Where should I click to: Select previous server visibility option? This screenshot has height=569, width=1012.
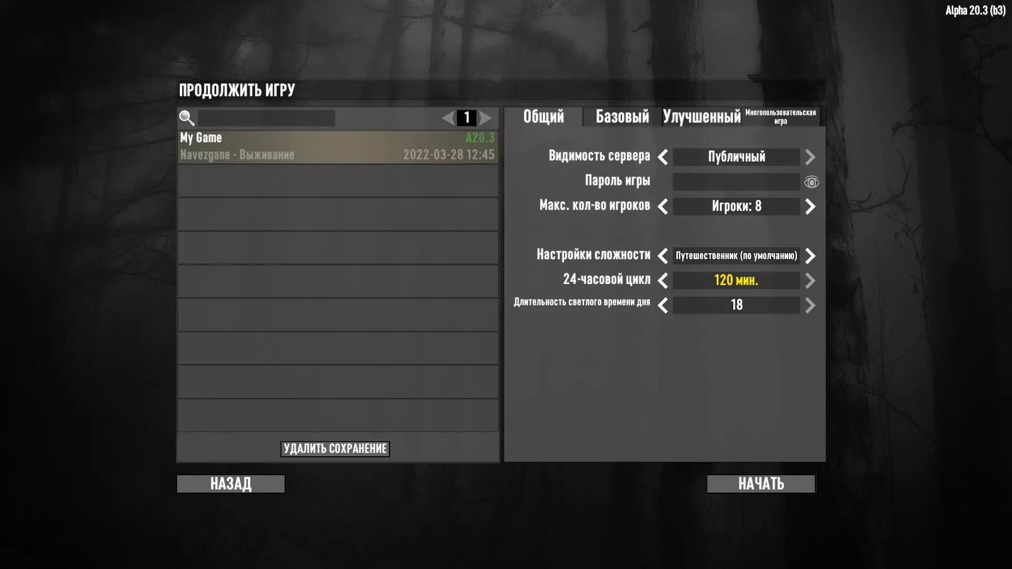click(663, 157)
